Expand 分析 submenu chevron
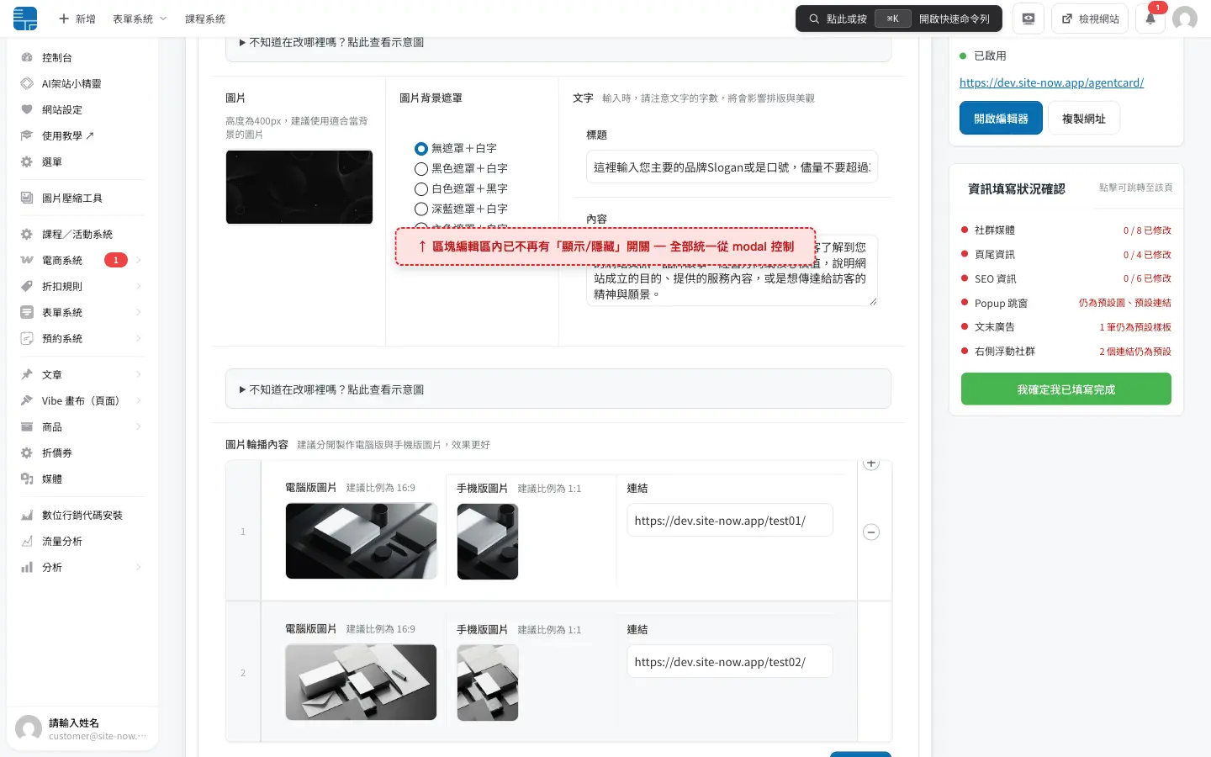 pyautogui.click(x=139, y=567)
